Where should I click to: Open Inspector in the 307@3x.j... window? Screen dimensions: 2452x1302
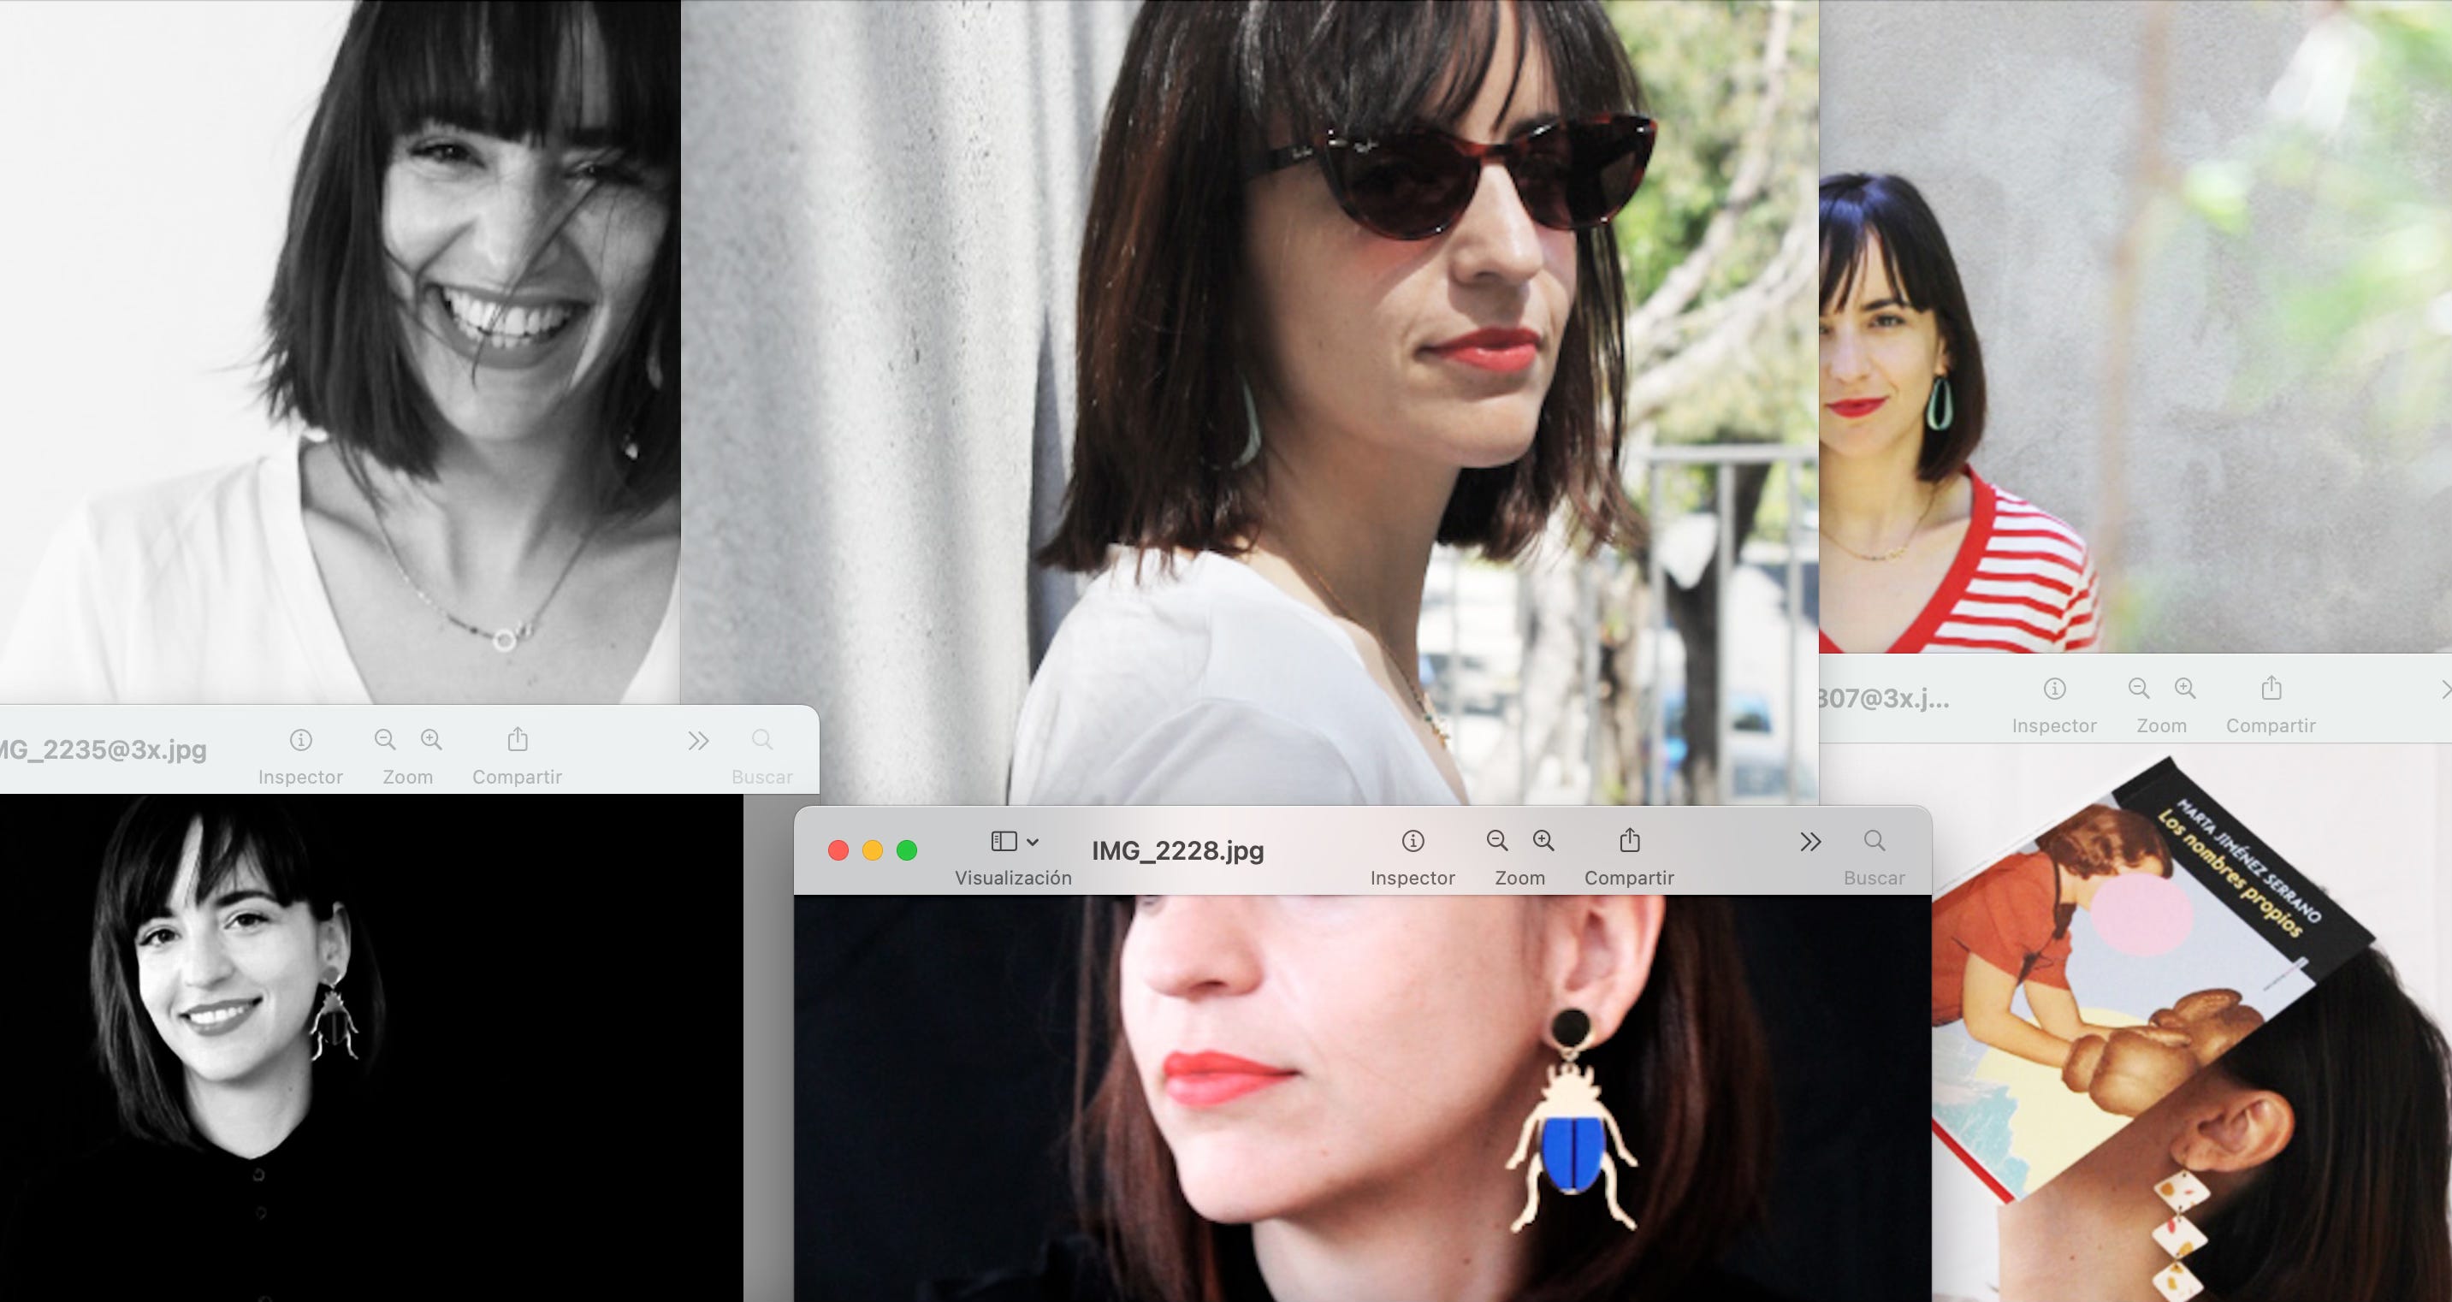tap(2054, 689)
